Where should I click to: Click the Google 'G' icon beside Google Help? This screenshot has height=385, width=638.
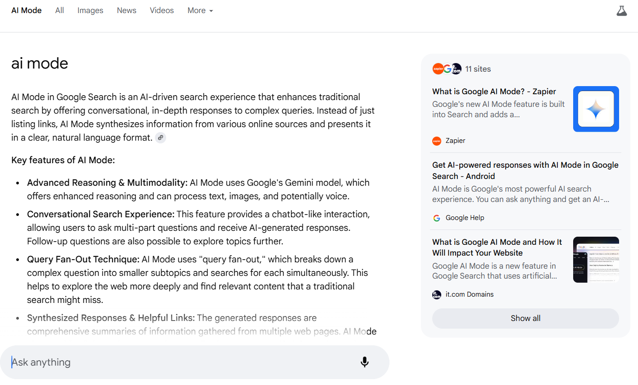pyautogui.click(x=437, y=218)
